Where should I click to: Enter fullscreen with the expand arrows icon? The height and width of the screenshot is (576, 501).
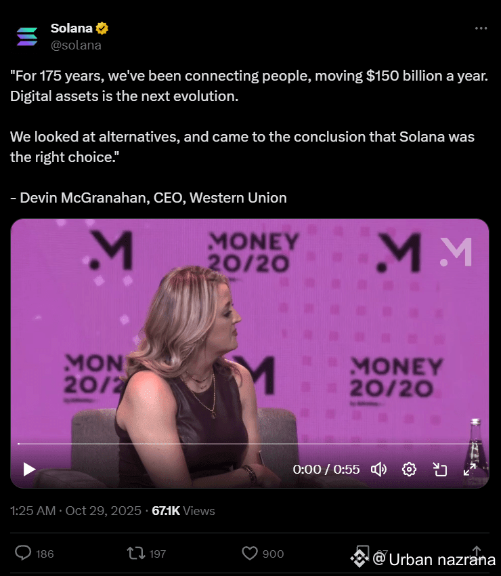coord(469,469)
